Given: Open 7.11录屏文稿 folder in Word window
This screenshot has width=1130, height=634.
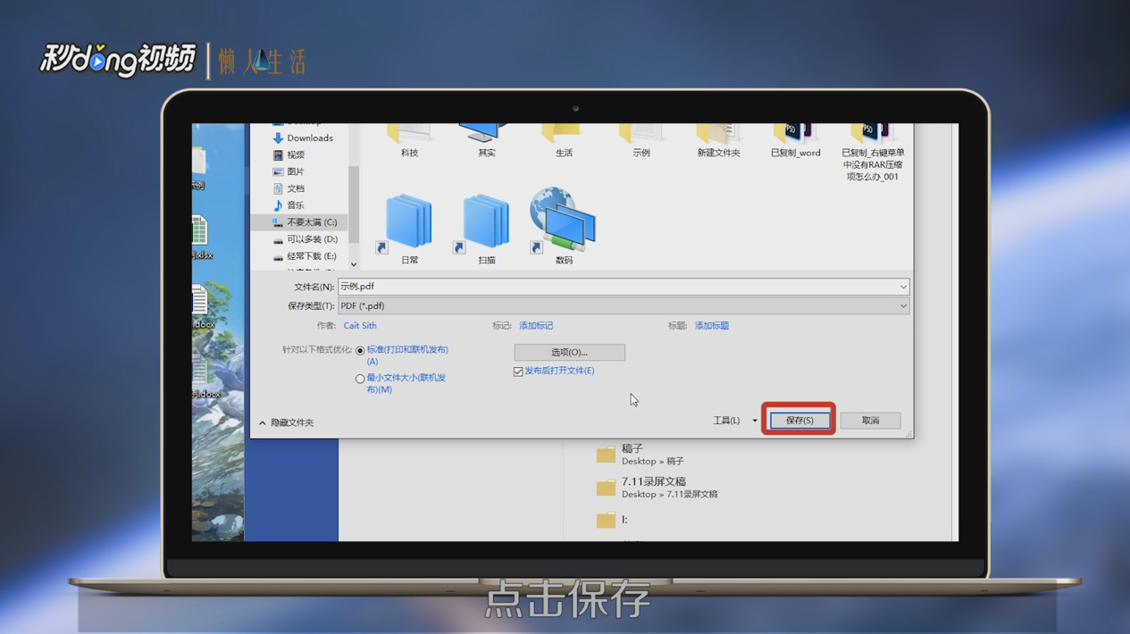Looking at the screenshot, I should 657,488.
